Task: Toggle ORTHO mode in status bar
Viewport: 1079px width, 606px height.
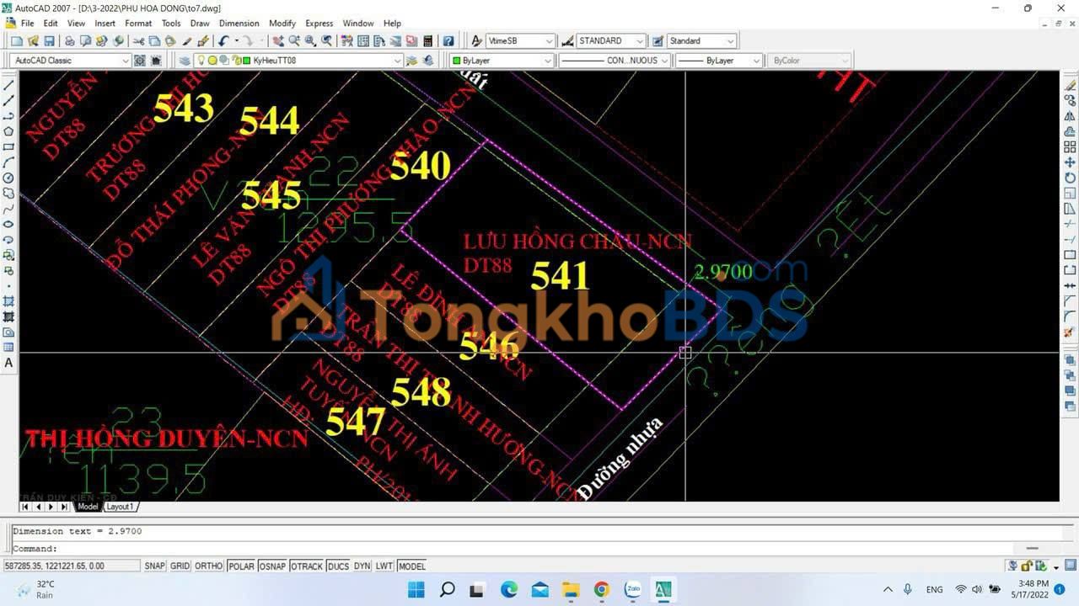Action: coord(208,566)
